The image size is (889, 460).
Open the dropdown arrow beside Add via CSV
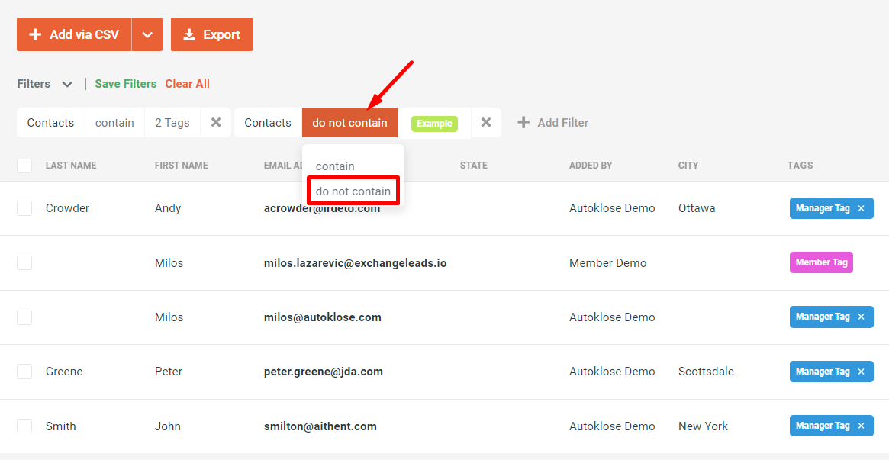(147, 34)
